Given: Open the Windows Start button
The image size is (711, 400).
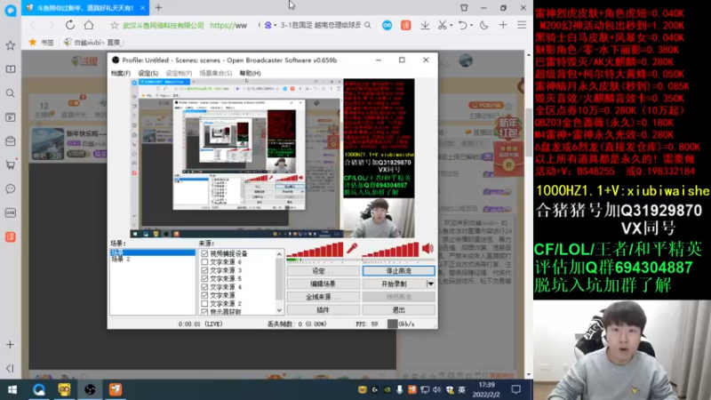Looking at the screenshot, I should tap(12, 389).
